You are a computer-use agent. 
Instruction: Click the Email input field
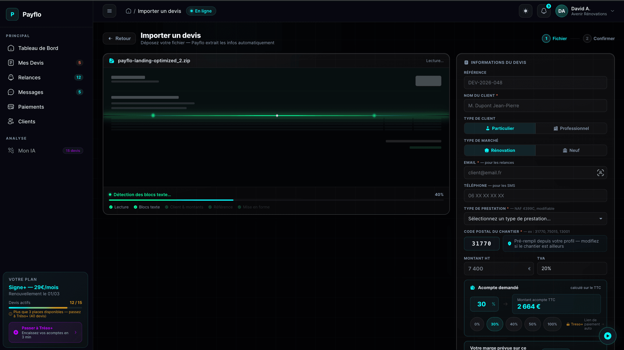(x=535, y=173)
